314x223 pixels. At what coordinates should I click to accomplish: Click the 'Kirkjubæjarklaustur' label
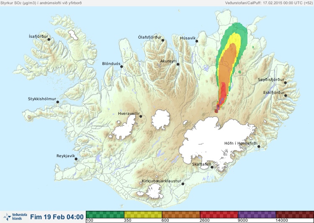[162, 181]
